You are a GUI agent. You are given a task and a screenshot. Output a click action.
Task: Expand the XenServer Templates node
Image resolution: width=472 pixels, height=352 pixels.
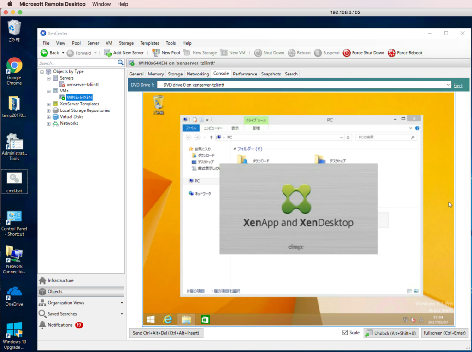pyautogui.click(x=48, y=104)
